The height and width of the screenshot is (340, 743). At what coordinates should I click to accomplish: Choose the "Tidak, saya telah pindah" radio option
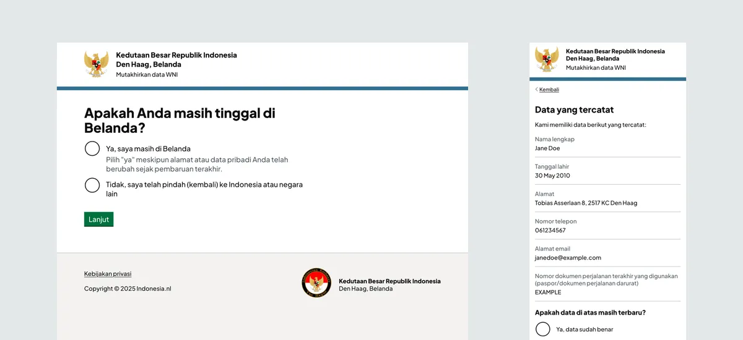click(92, 185)
